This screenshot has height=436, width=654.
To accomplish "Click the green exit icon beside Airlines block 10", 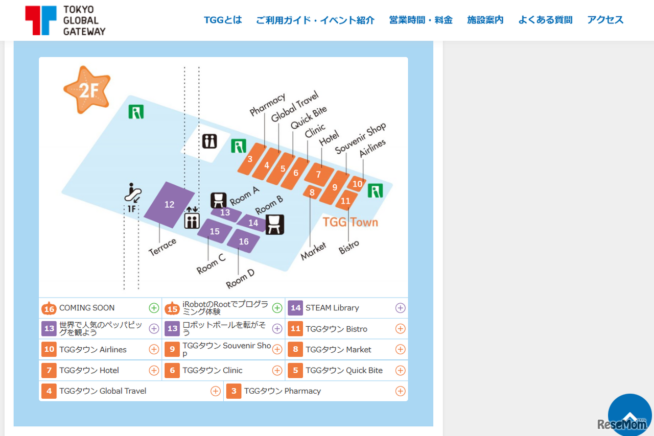I will pos(376,191).
